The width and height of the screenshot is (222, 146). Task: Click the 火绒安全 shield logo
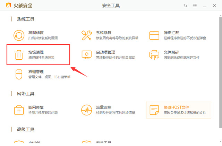[x=9, y=6]
